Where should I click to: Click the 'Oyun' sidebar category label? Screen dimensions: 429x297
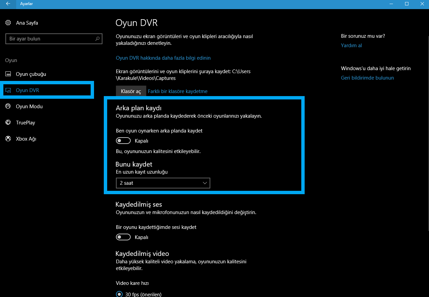11,60
